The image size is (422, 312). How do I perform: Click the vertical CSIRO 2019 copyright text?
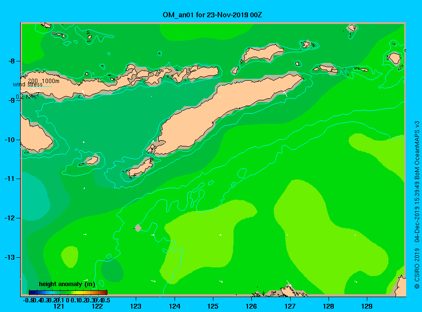click(x=417, y=205)
